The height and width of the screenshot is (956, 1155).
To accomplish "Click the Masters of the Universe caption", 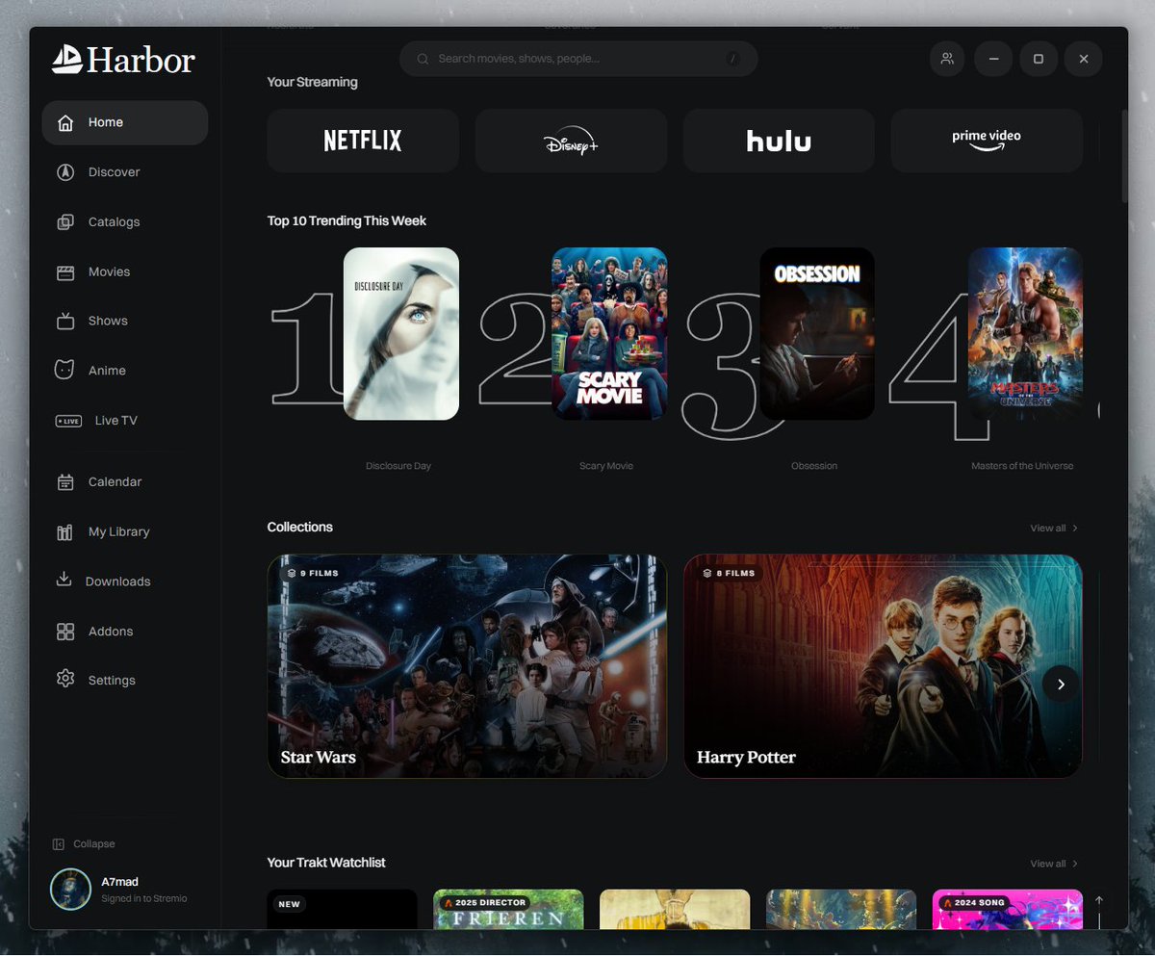I will pos(1022,466).
